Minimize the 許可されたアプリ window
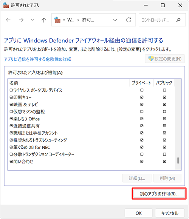189x219 pixels. click(146, 5)
